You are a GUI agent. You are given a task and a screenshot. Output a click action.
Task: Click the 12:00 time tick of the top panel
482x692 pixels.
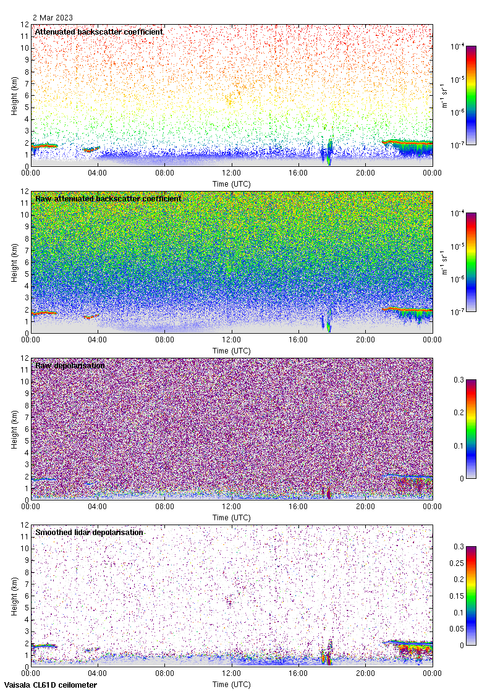[231, 173]
